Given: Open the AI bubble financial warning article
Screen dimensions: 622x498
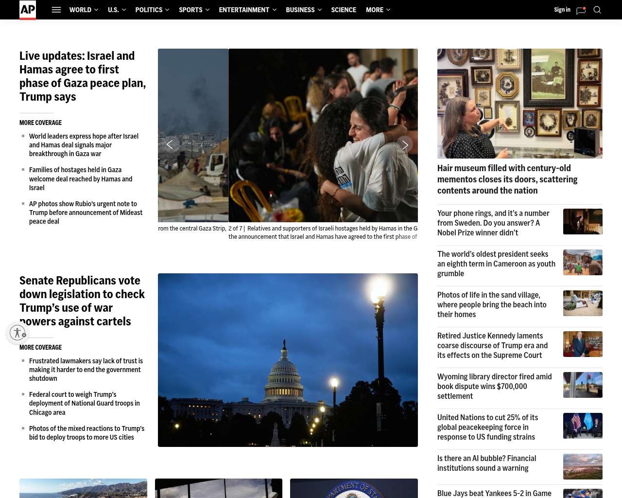Looking at the screenshot, I should click(486, 463).
